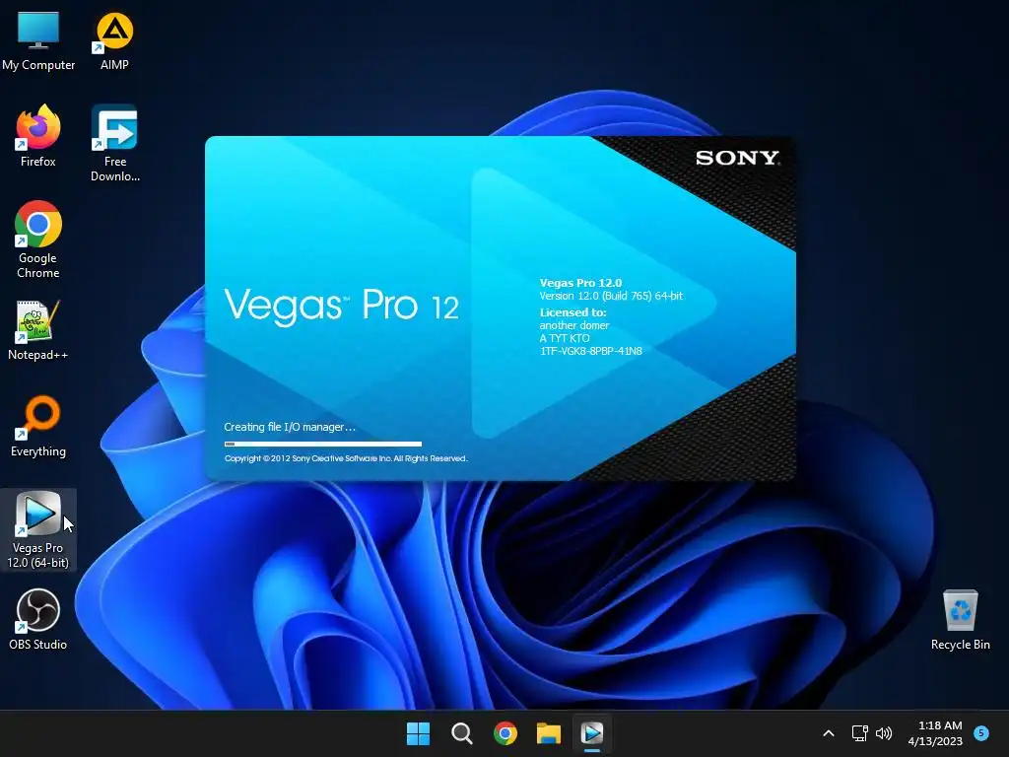1009x757 pixels.
Task: Click the serial number text 1TF-VGK8-8PBP-41N8
Action: pyautogui.click(x=591, y=351)
